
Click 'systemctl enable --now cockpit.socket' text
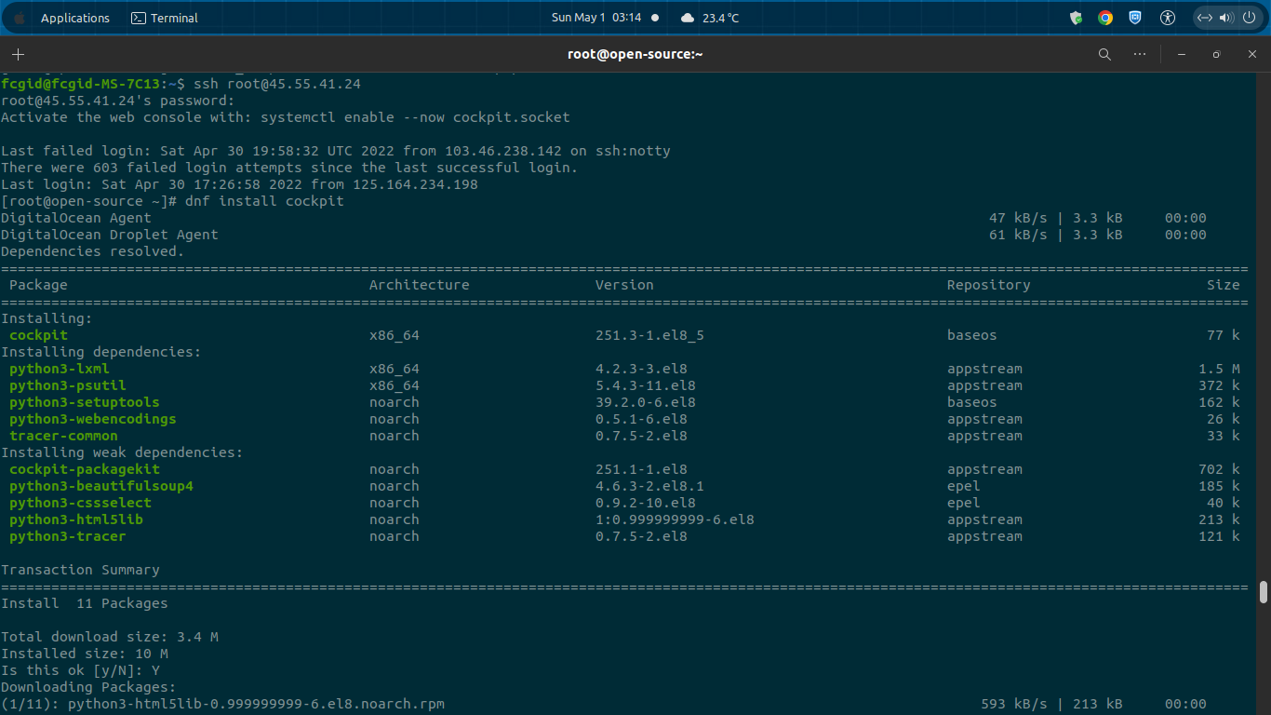coord(415,117)
